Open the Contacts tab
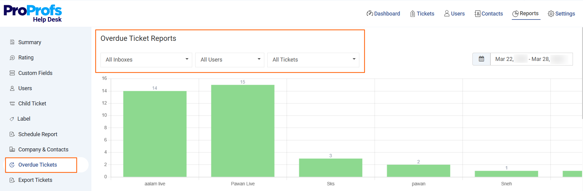583x191 pixels. tap(489, 14)
